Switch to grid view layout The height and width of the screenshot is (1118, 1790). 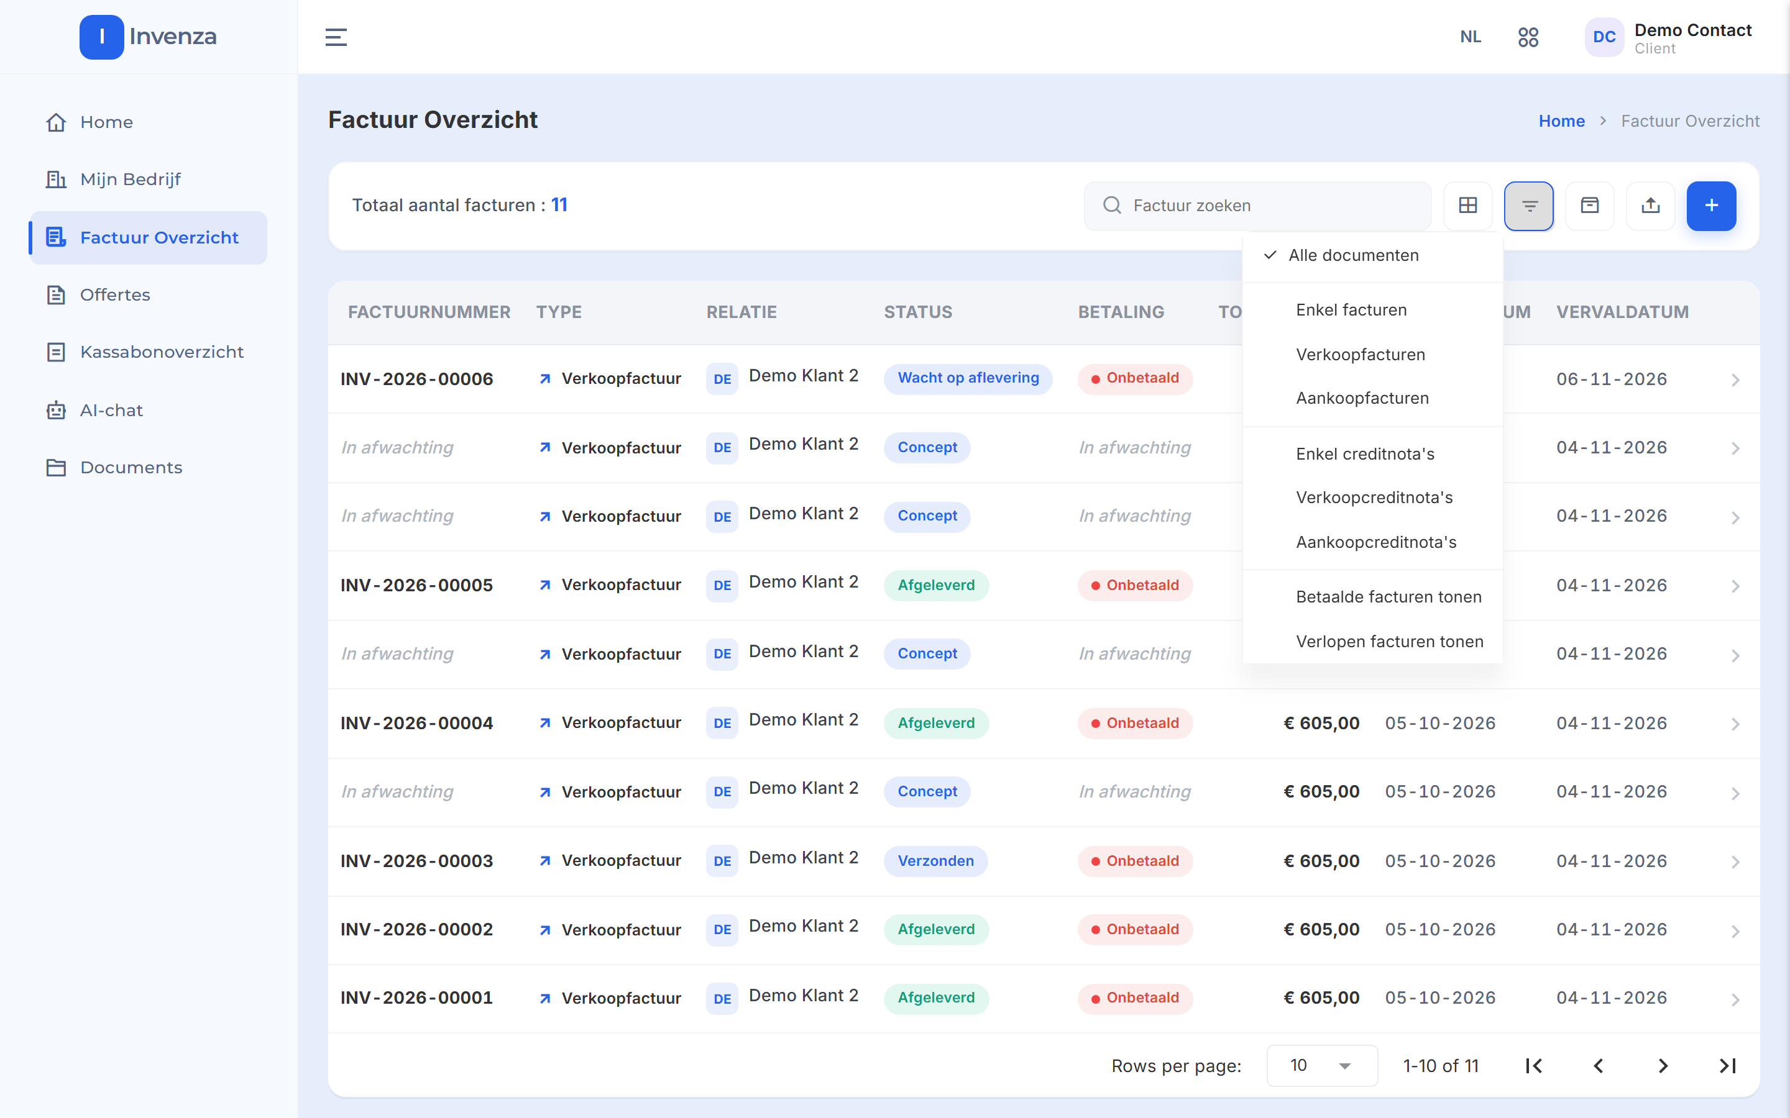1467,206
